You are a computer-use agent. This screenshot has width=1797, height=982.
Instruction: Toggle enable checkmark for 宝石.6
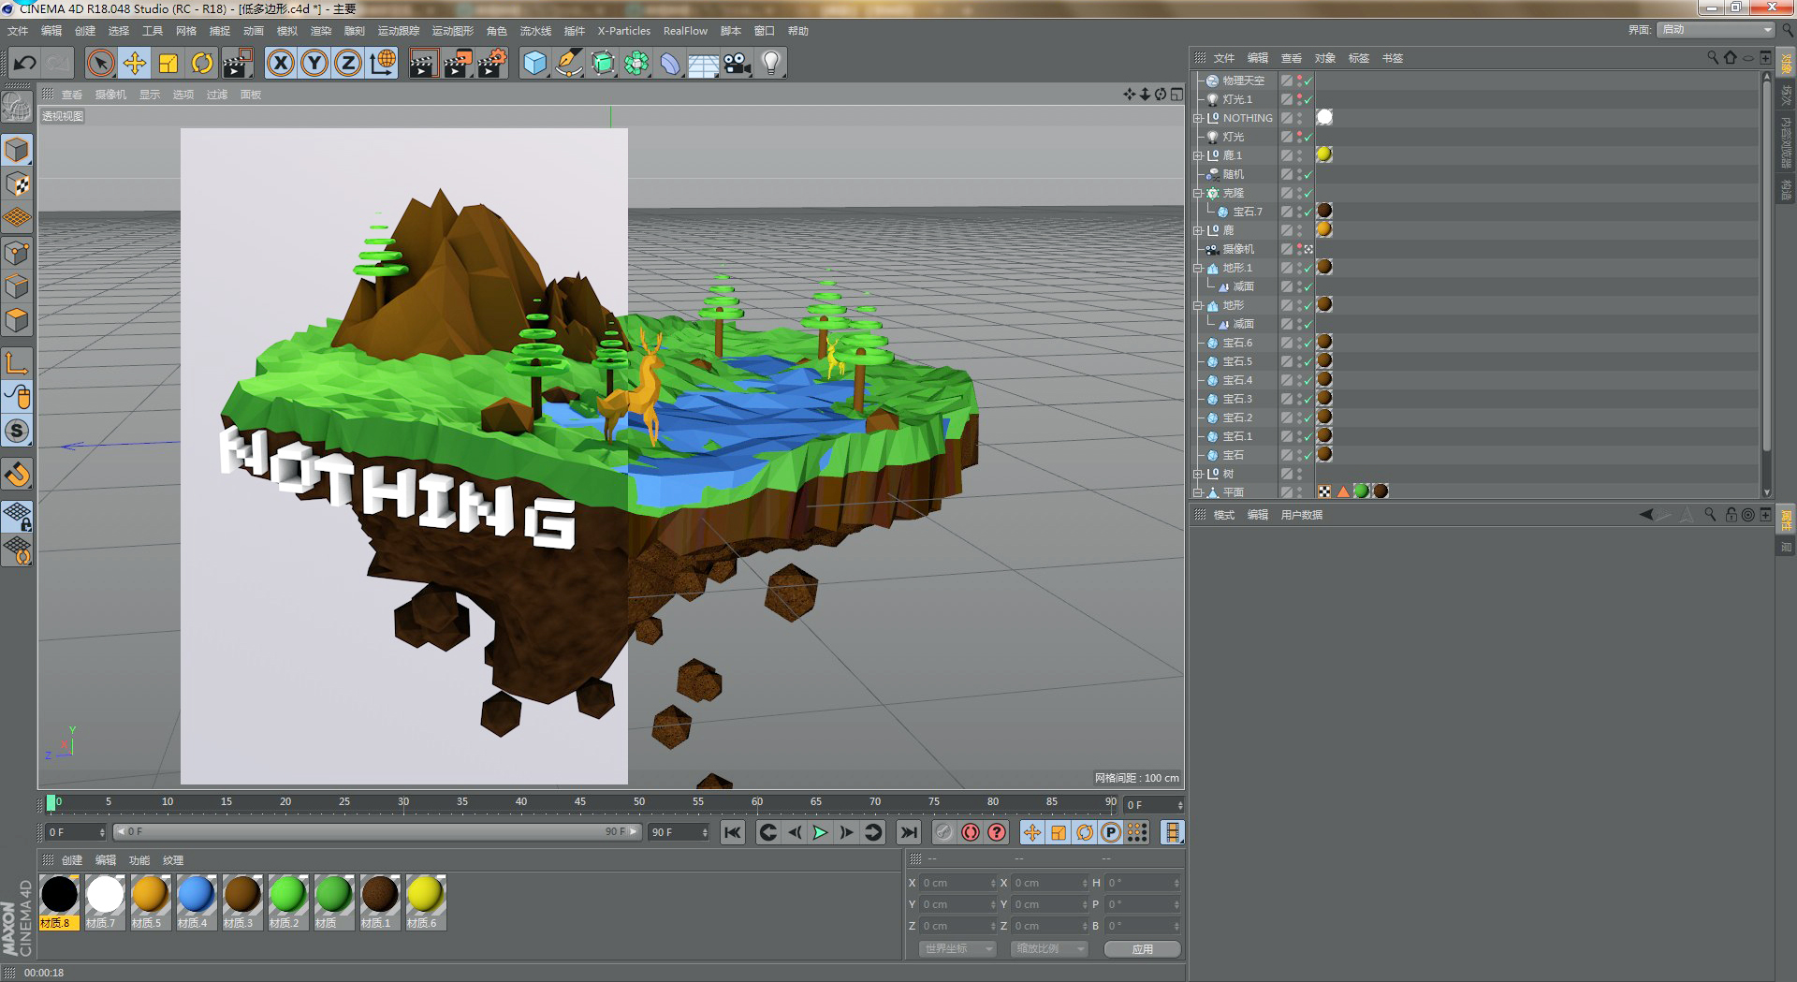pyautogui.click(x=1308, y=344)
